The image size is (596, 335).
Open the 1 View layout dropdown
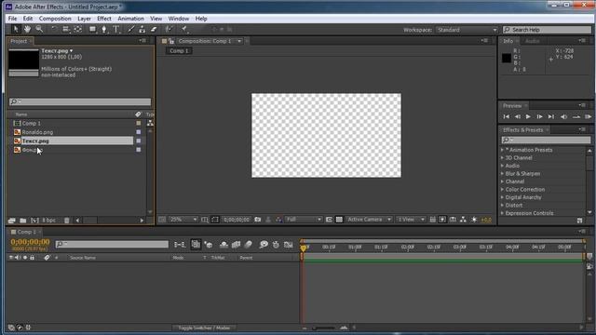(411, 220)
